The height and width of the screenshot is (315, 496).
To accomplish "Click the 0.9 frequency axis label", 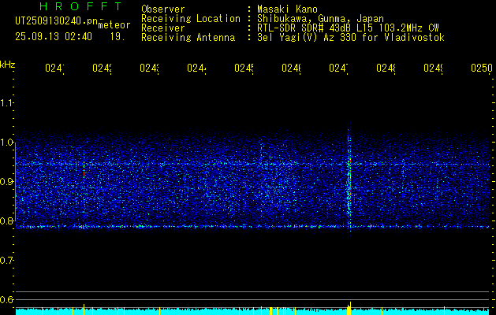I will [x=6, y=181].
